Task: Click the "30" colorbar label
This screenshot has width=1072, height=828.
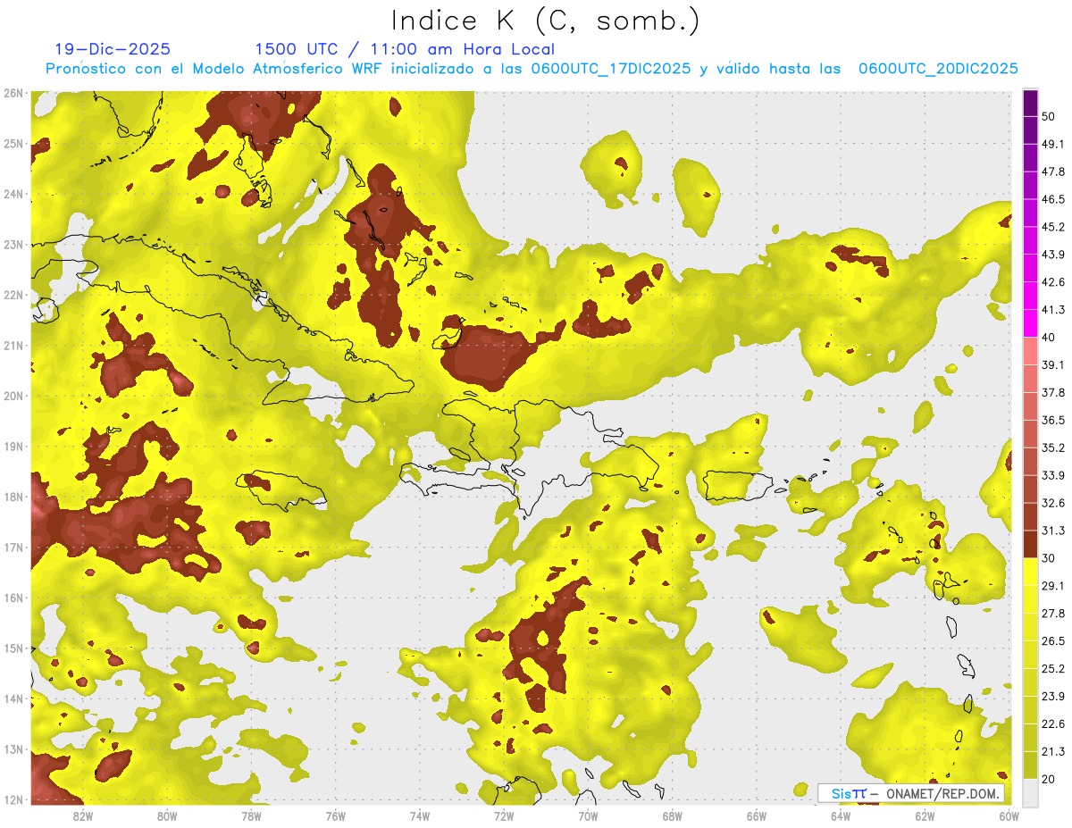Action: 1049,559
